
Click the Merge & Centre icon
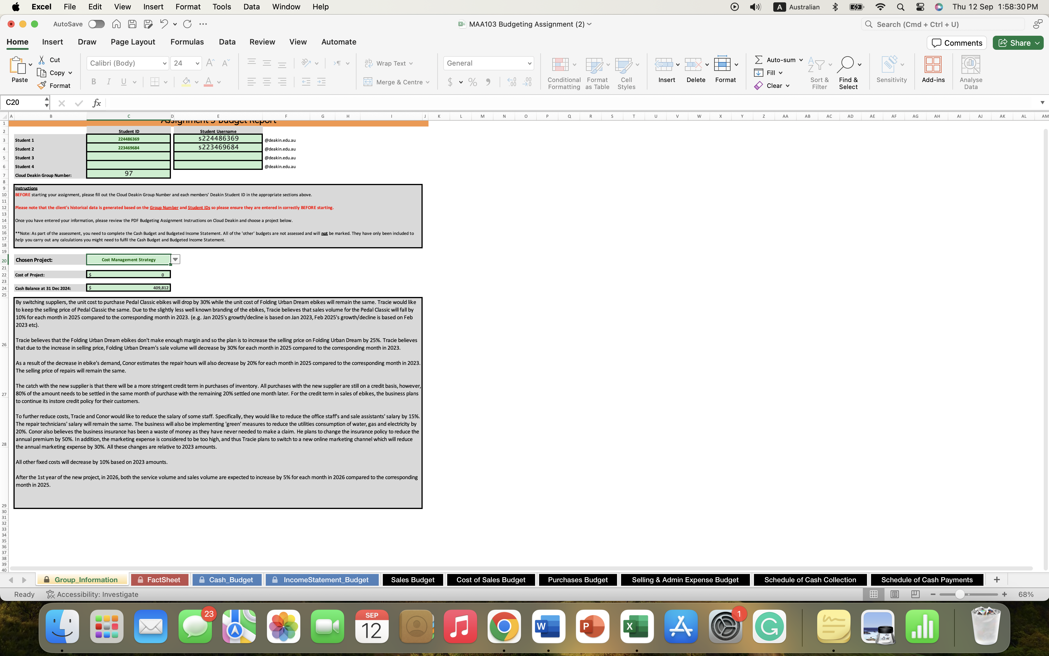[x=368, y=82]
